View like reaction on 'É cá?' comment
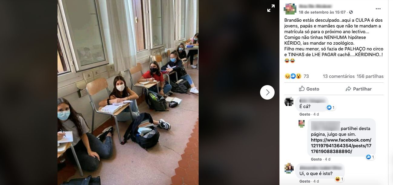The image size is (393, 185). pos(331,107)
